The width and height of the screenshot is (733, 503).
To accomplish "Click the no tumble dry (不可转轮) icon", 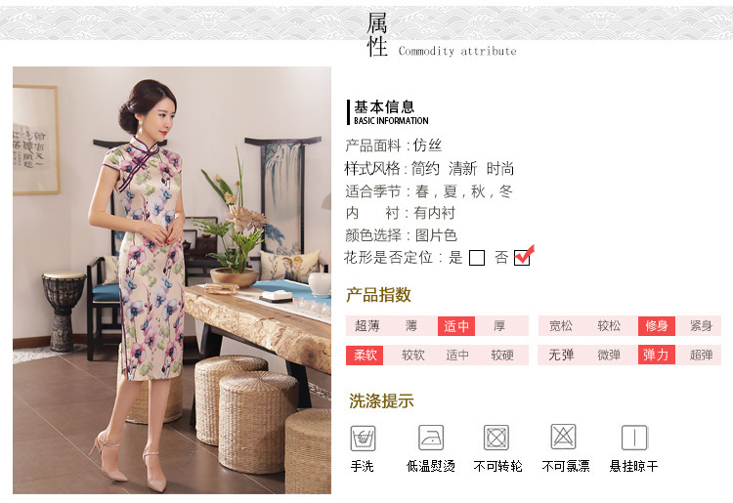I will point(496,438).
